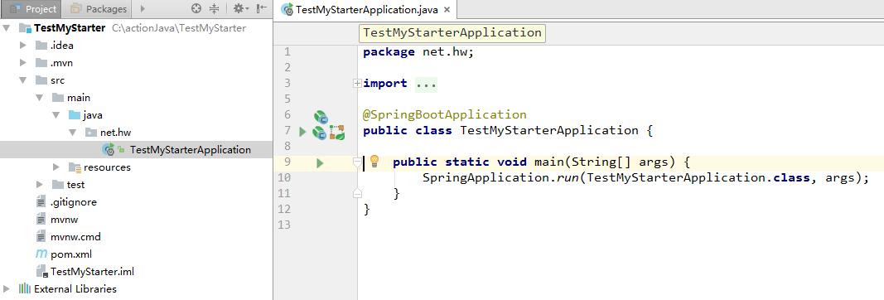The image size is (884, 300).
Task: Click the TestMyStarterApplication breadcrumb label
Action: point(452,32)
